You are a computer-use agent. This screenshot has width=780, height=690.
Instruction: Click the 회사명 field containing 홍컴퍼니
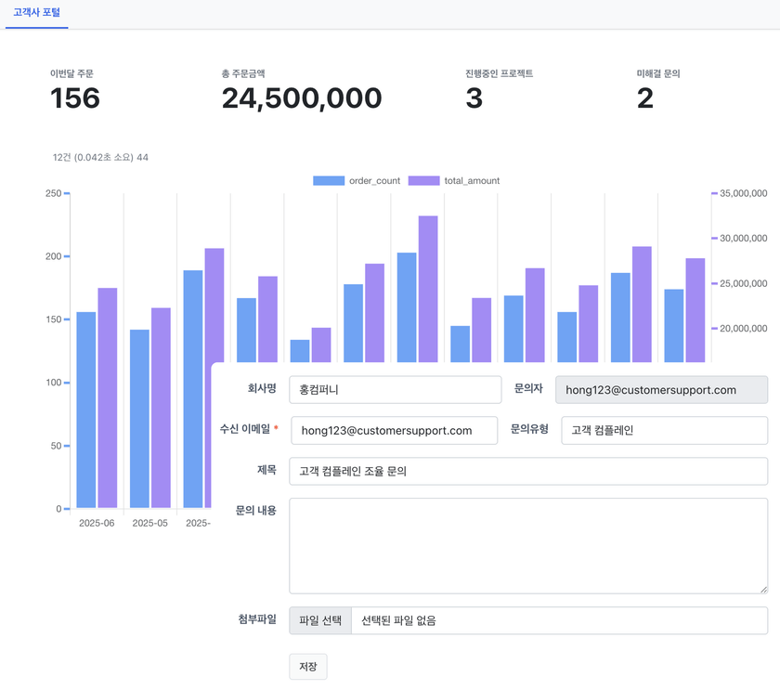[x=395, y=390]
